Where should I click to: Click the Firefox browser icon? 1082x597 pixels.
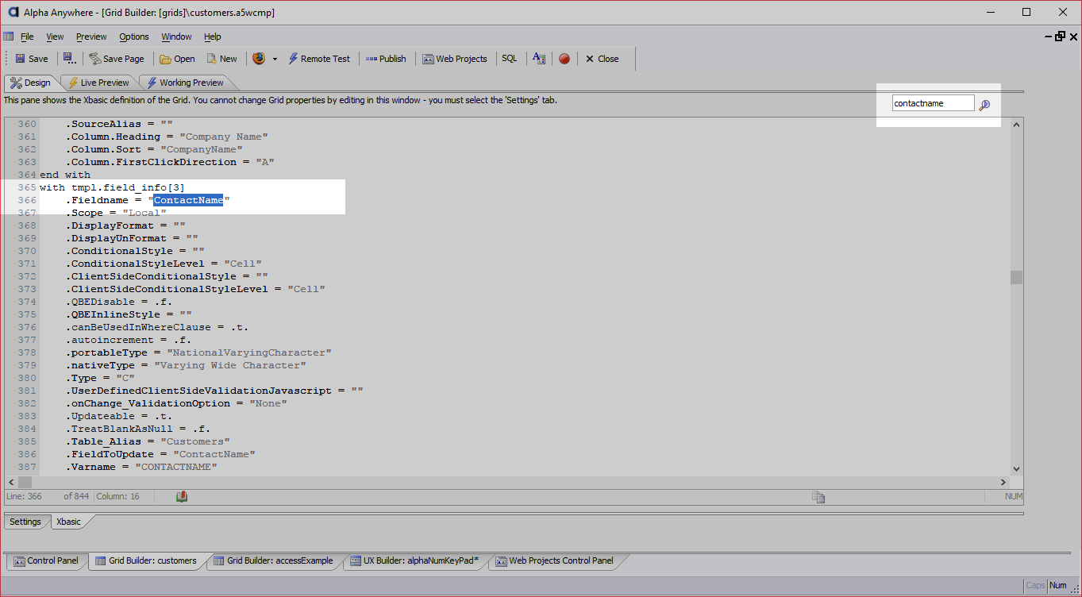[259, 59]
